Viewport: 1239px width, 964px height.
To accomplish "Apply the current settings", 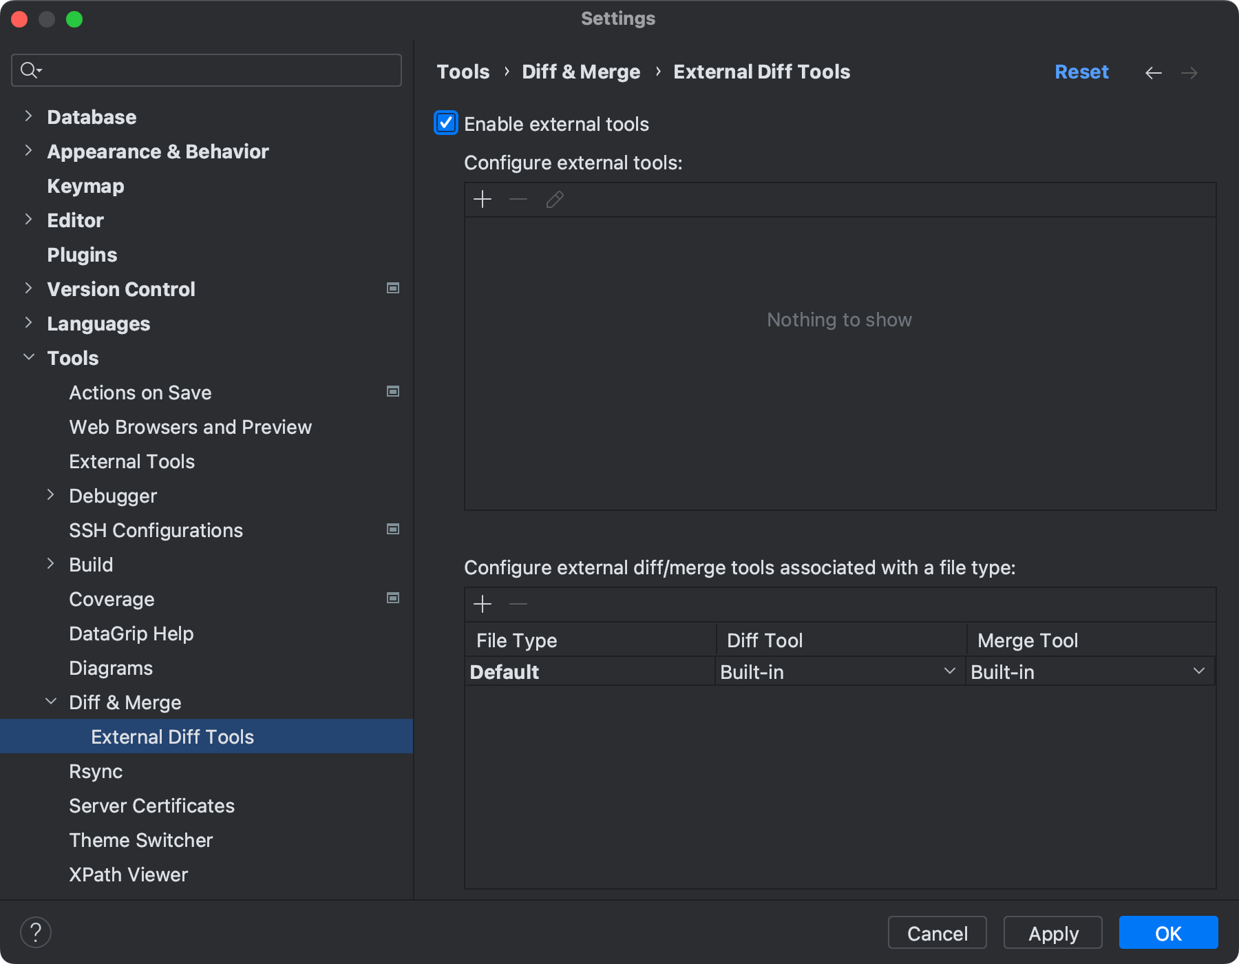I will tap(1052, 933).
